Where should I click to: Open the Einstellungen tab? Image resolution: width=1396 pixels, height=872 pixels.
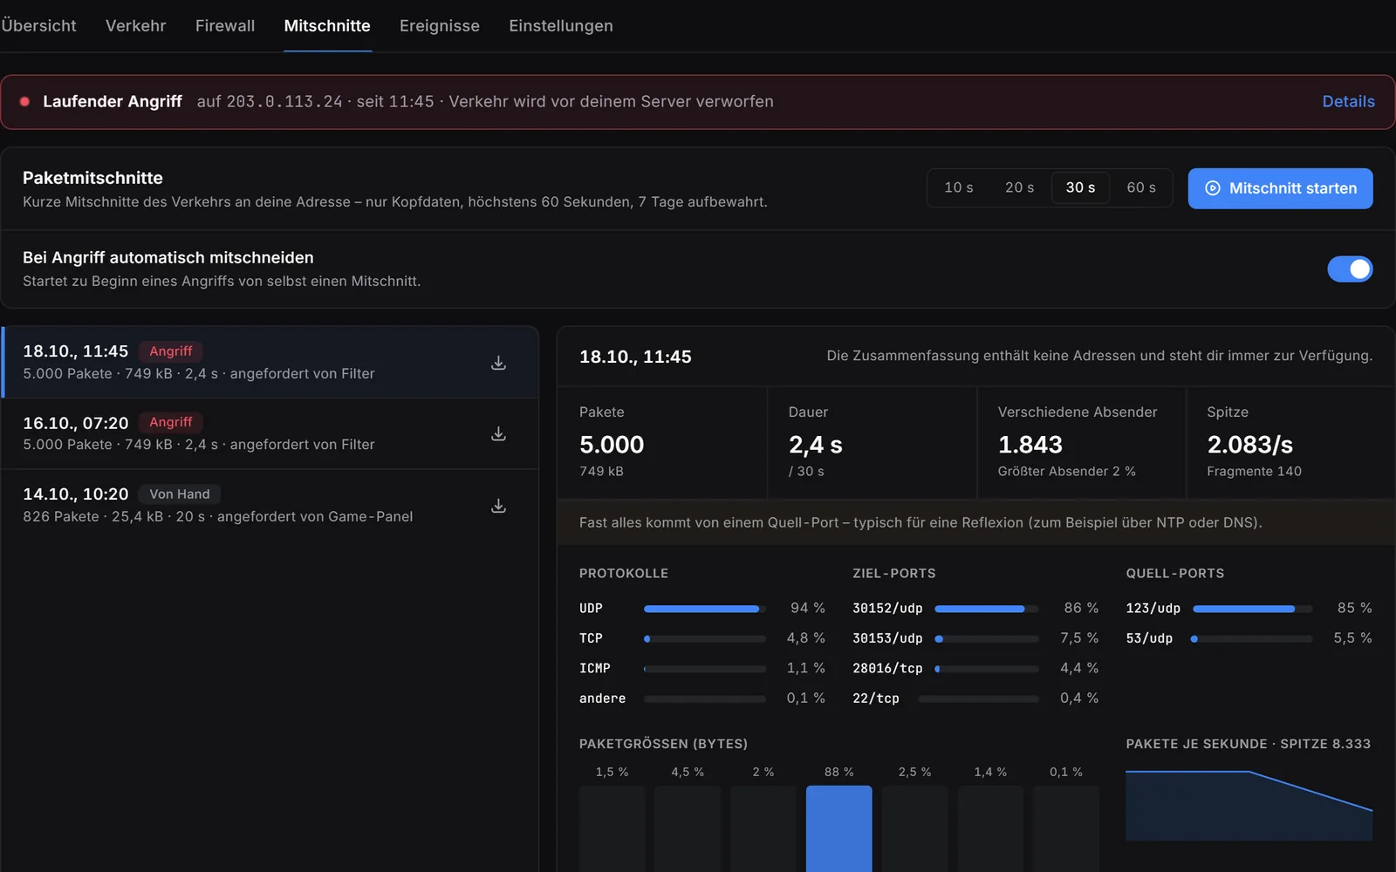[561, 26]
